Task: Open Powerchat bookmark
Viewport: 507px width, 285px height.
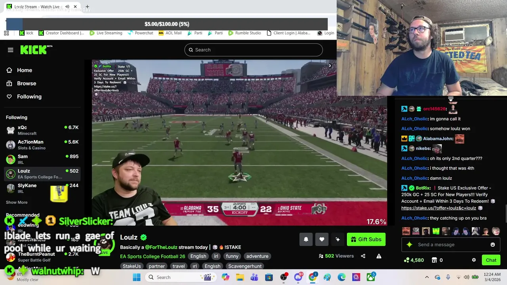Action: (x=140, y=33)
